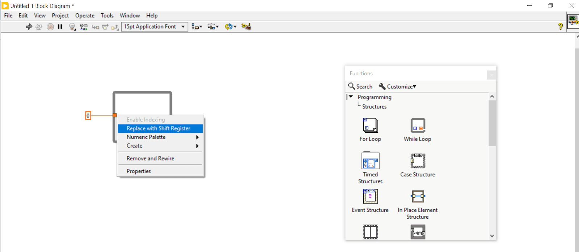Collapse the Programming category in Functions palette
Image resolution: width=579 pixels, height=252 pixels.
point(351,97)
